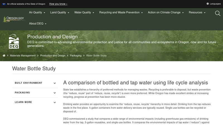Go to Production and Design breadcrumb
Screen dimensions: 223x125
click(x=53, y=56)
